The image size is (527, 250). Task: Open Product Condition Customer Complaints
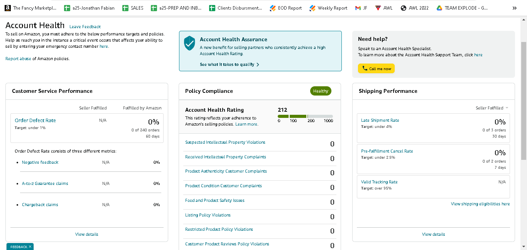(223, 186)
